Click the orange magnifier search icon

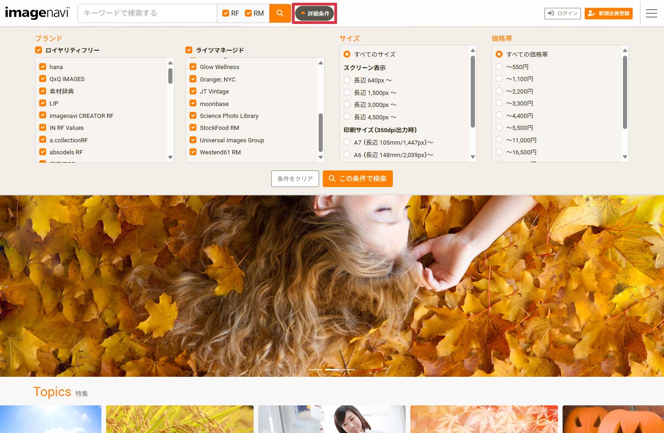coord(280,13)
